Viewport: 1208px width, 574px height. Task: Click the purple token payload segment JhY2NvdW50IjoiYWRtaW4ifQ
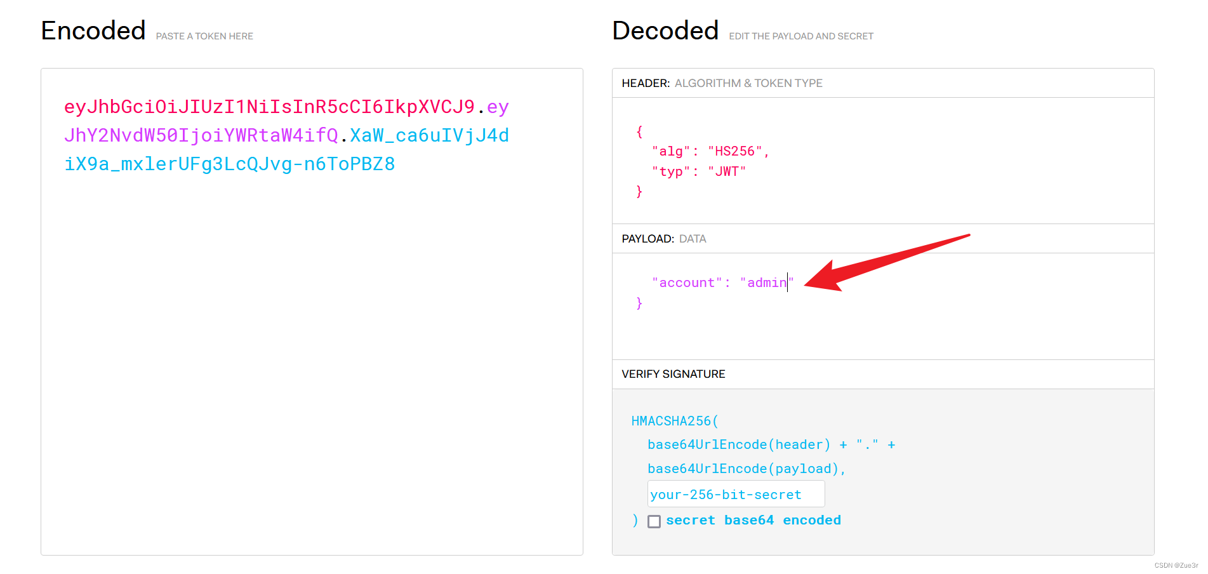click(201, 135)
